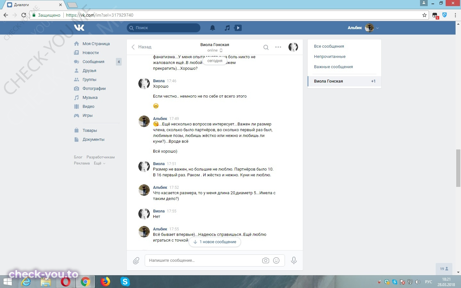Open notifications bell in VK header

[213, 28]
